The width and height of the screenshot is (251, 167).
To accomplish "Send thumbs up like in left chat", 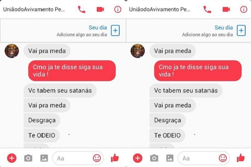I will click(115, 158).
